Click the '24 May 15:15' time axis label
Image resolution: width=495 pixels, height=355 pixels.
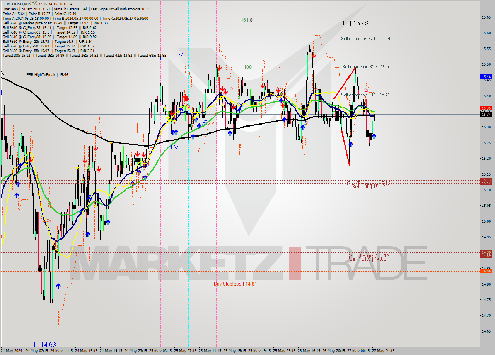coord(86,351)
